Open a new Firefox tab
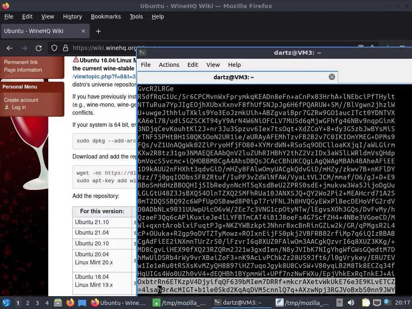The image size is (412, 309). click(98, 31)
